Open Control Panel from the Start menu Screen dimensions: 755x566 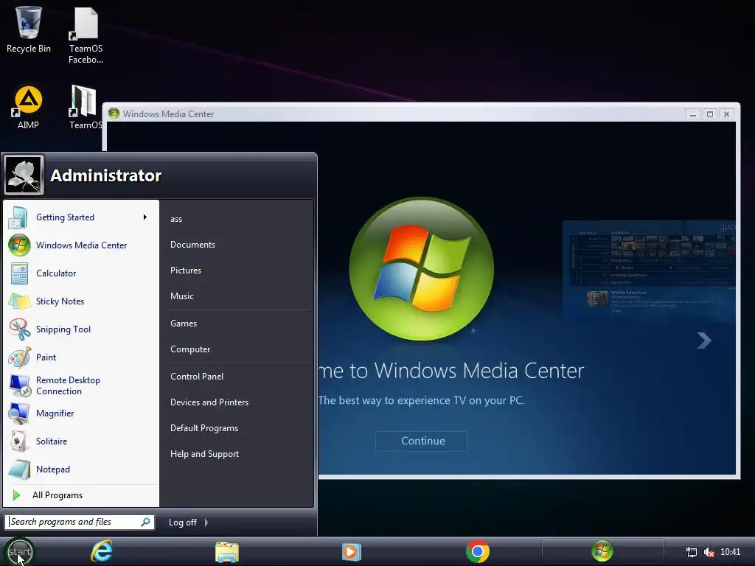click(197, 377)
